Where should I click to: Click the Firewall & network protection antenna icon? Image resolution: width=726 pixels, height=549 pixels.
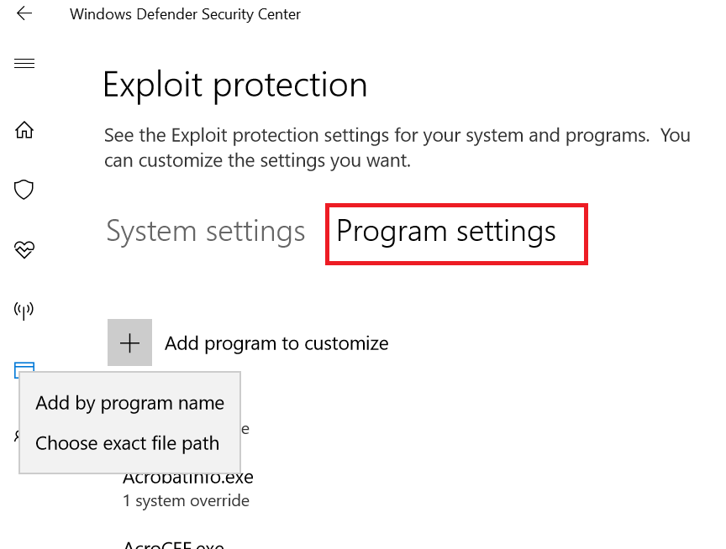pos(24,310)
